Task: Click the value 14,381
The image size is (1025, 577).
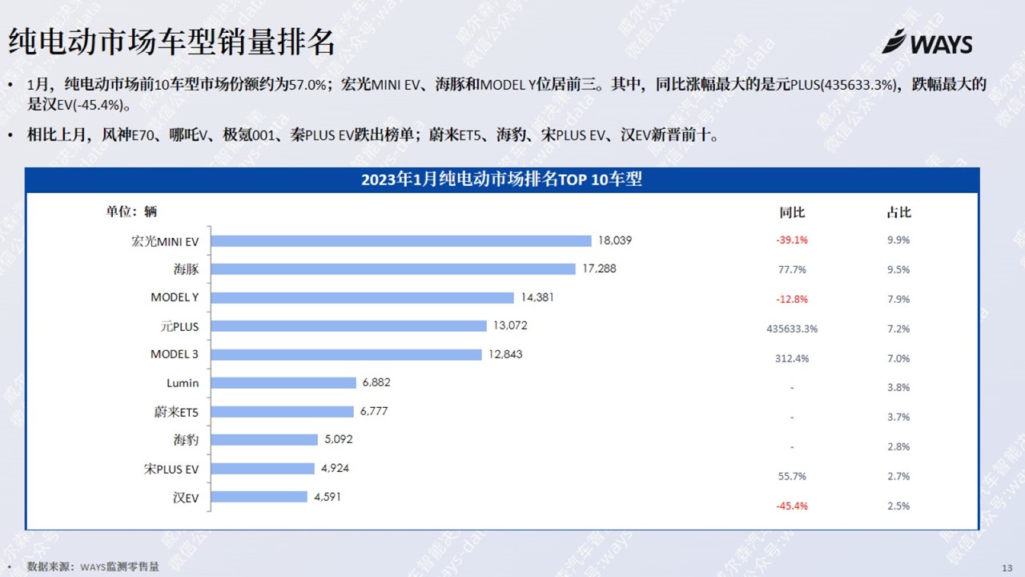Action: point(537,297)
